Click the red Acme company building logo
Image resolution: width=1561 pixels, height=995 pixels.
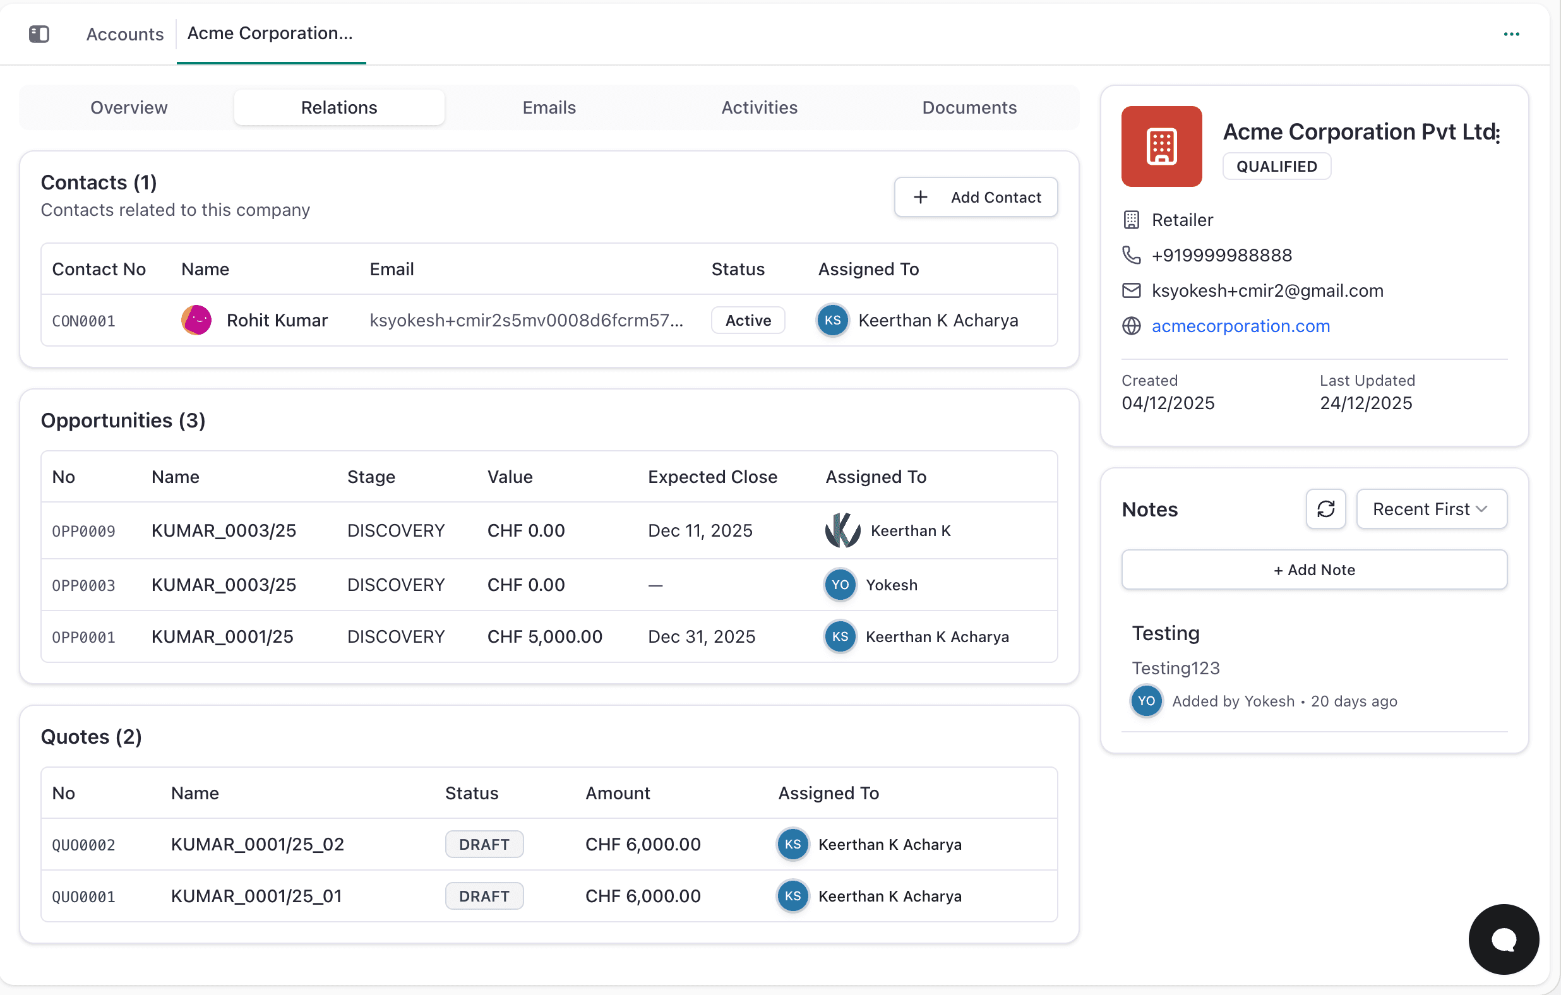coord(1161,146)
